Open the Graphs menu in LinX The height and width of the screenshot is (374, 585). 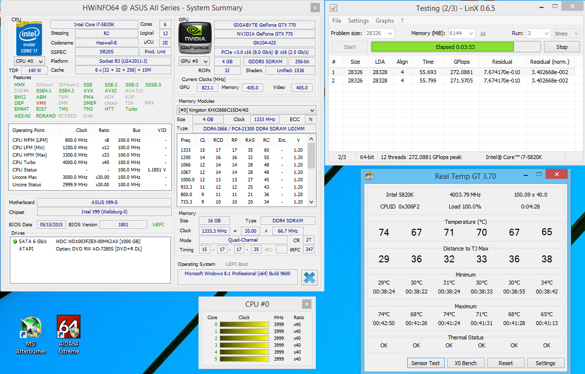[x=385, y=21]
